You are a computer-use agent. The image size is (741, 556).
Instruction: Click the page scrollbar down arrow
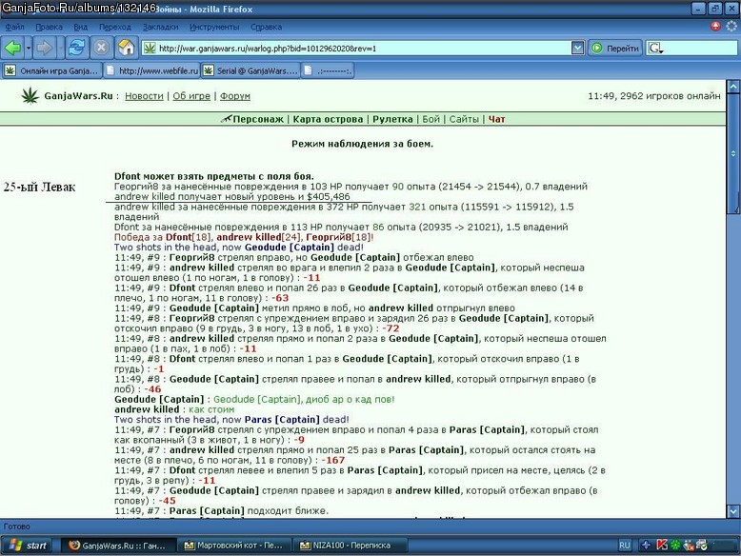(733, 511)
